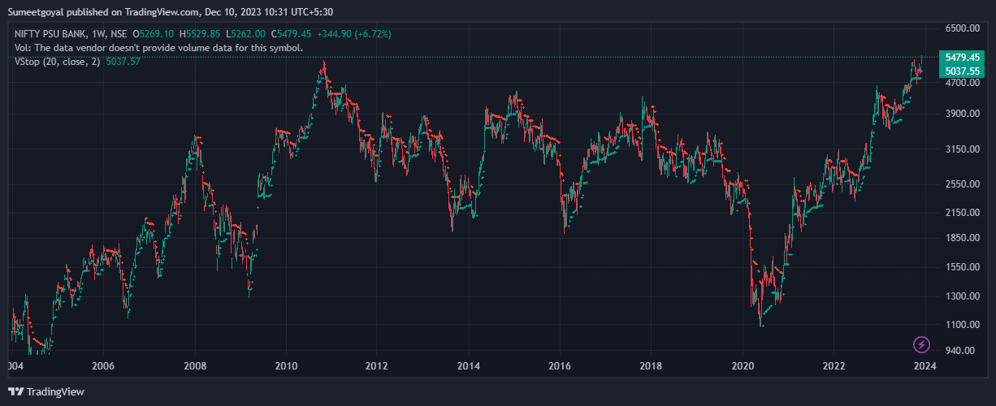This screenshot has height=406, width=996.
Task: Click the 2020 label on time axis
Action: coord(744,365)
